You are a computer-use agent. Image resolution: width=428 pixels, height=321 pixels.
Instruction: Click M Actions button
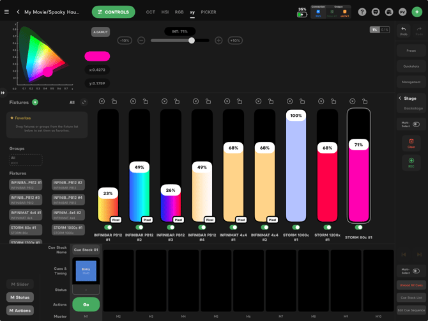20,311
